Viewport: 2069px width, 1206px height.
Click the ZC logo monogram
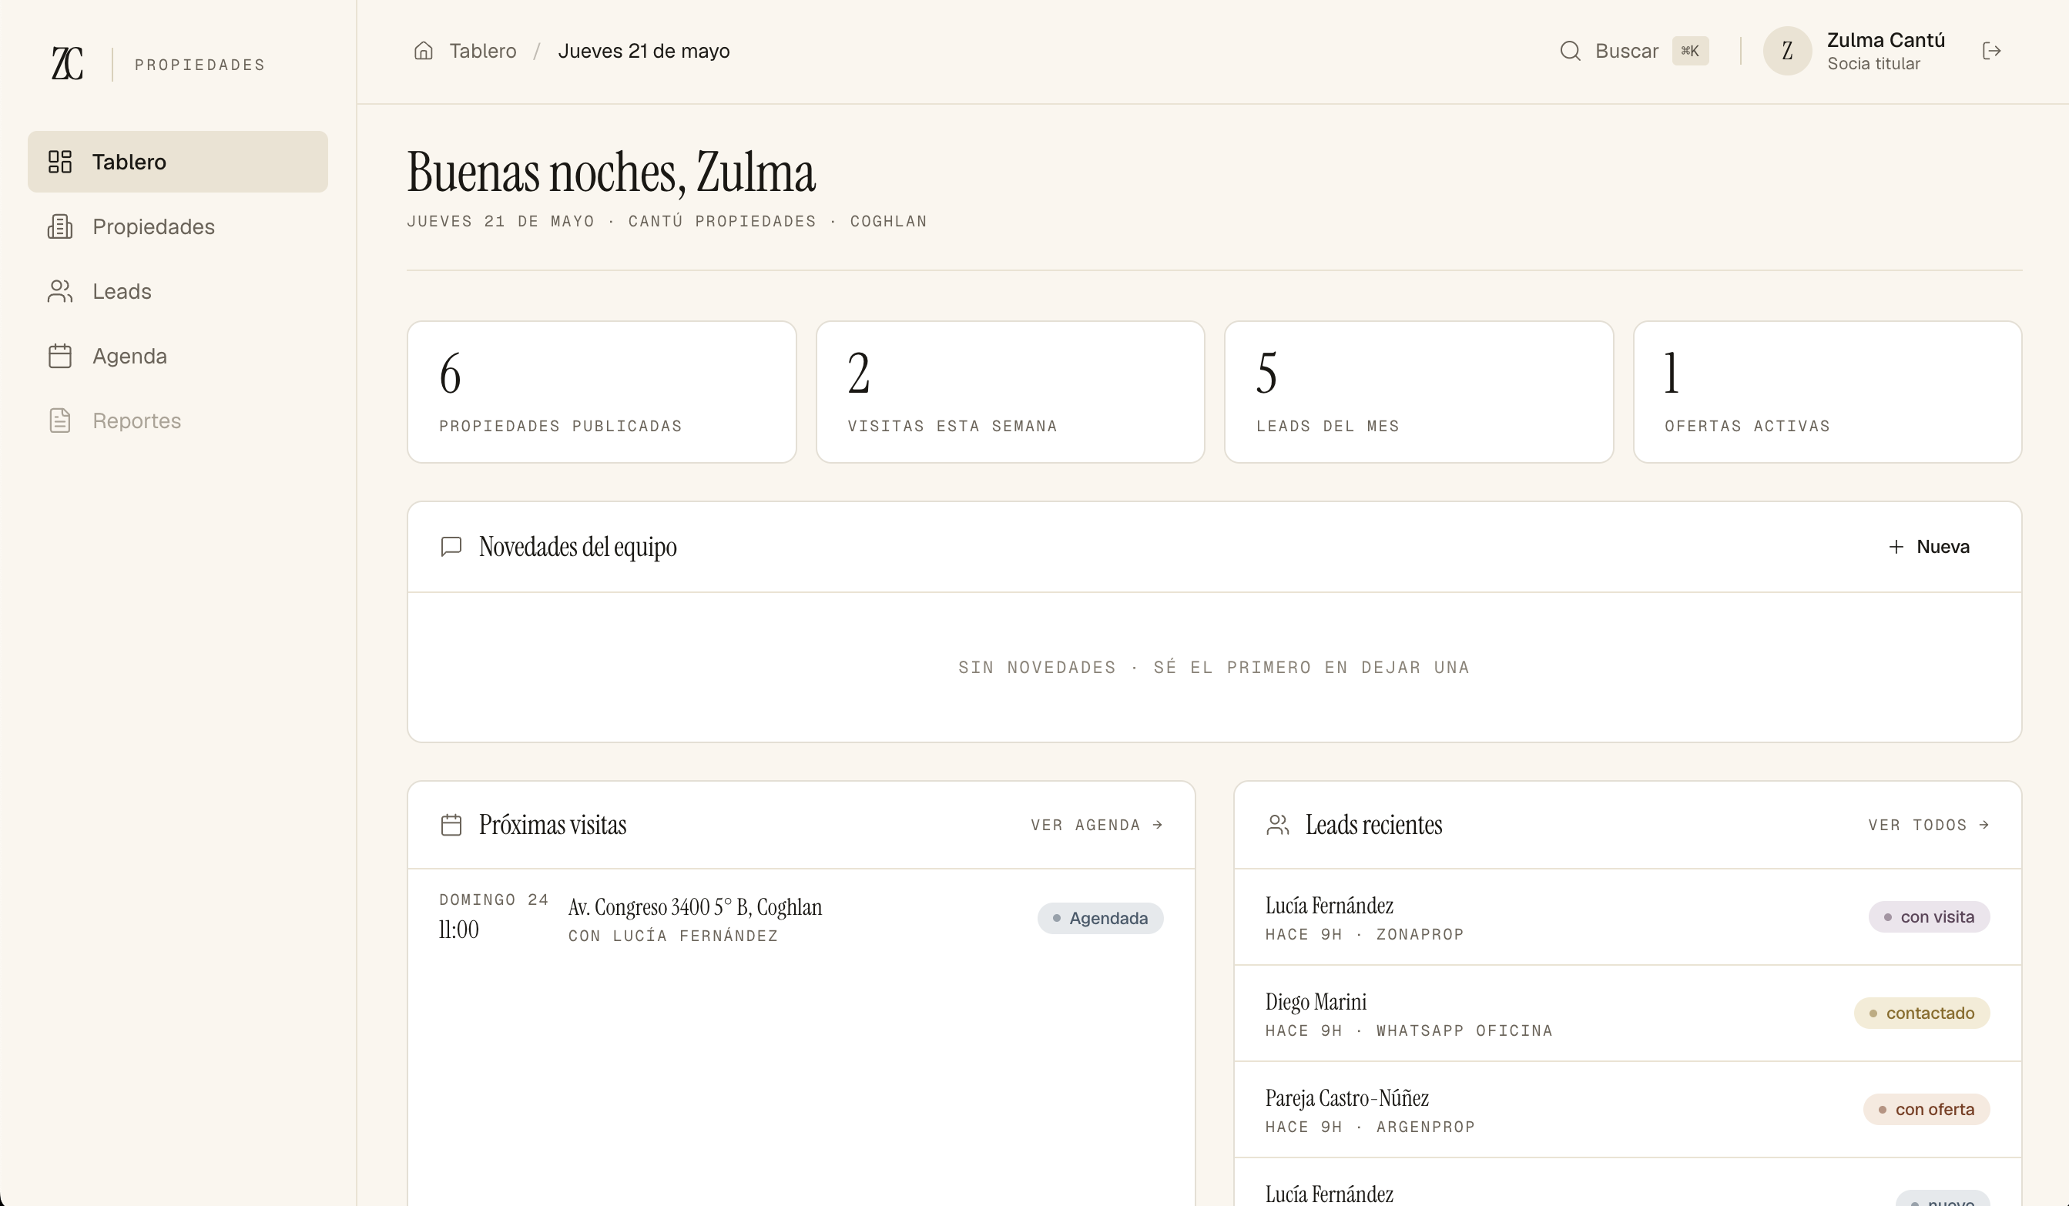pos(67,64)
